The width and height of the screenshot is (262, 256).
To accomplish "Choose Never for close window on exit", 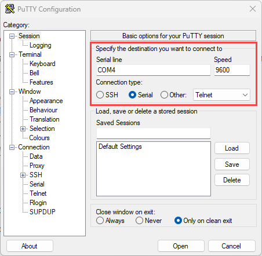I will 139,221.
